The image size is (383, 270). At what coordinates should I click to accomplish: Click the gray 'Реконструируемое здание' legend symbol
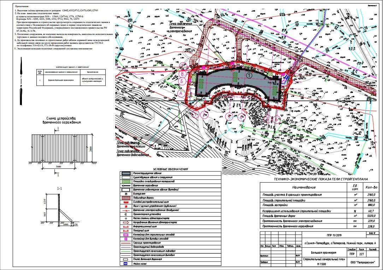(x=126, y=173)
